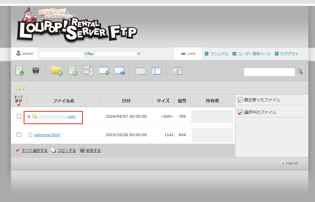This screenshot has height=202, width=315.
Task: Check the welcome.html row checkbox
Action: point(19,134)
